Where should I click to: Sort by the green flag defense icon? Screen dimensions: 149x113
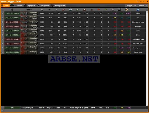point(106,10)
